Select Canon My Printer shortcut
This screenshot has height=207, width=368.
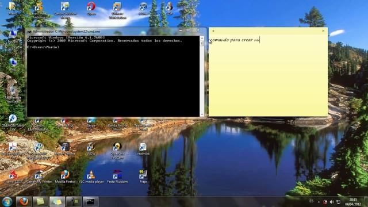coord(39,177)
